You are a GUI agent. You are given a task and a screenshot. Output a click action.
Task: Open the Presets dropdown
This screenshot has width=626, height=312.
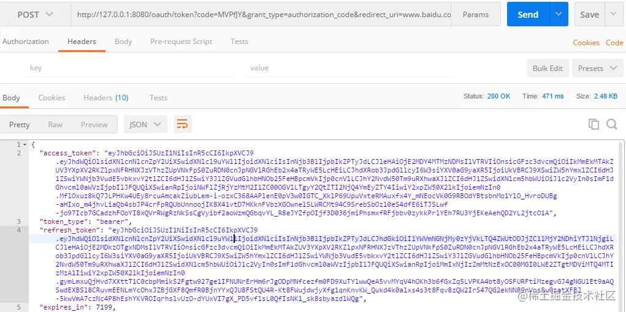[597, 68]
